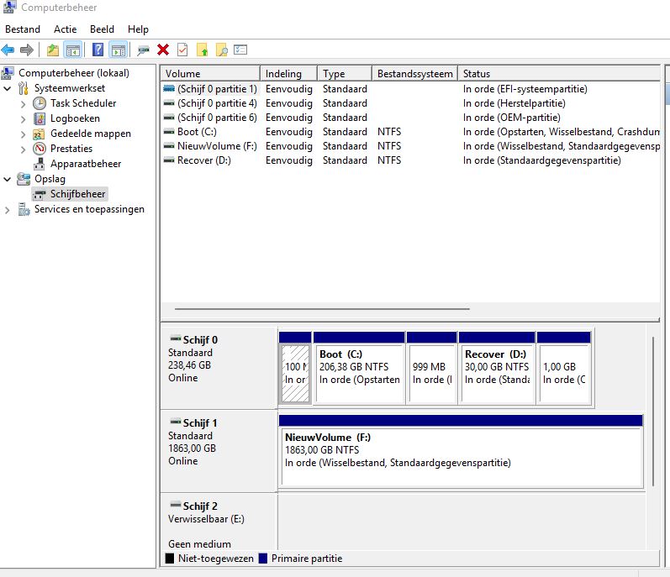Expand the Task Scheduler node

23,103
